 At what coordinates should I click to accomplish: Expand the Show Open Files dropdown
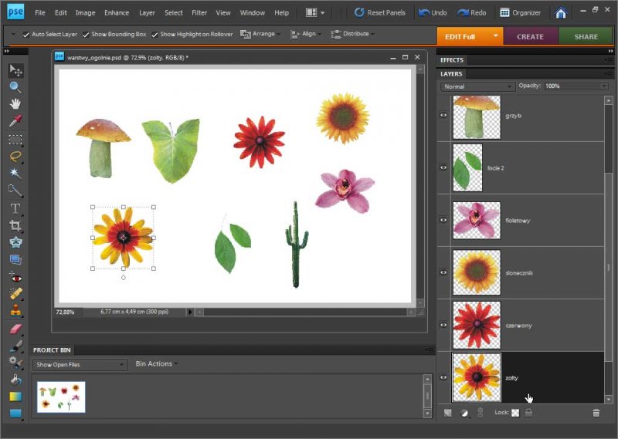click(x=79, y=364)
